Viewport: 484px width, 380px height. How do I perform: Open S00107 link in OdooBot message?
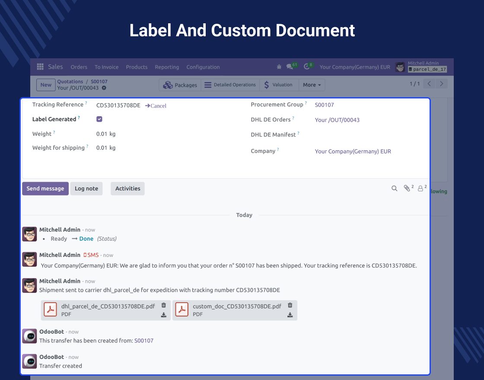144,341
